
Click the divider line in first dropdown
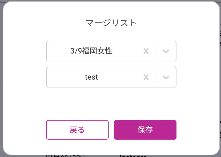[x=156, y=51]
